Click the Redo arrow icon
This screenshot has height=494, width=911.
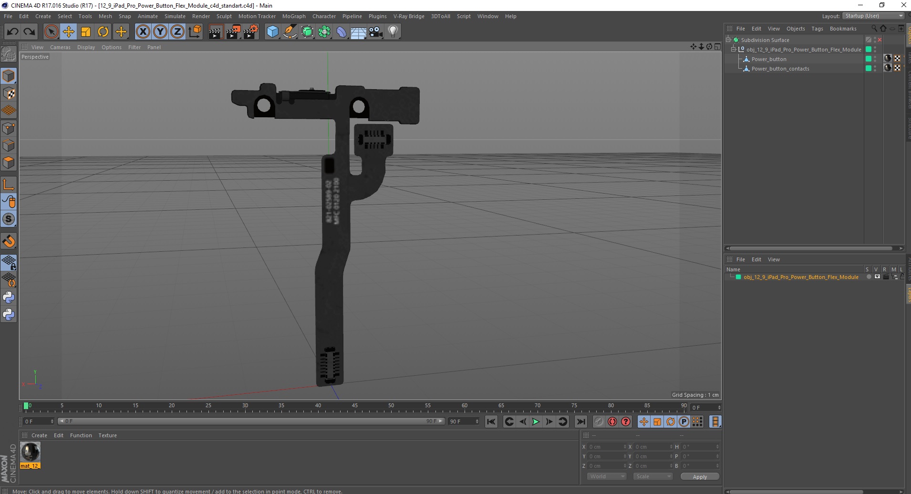29,32
